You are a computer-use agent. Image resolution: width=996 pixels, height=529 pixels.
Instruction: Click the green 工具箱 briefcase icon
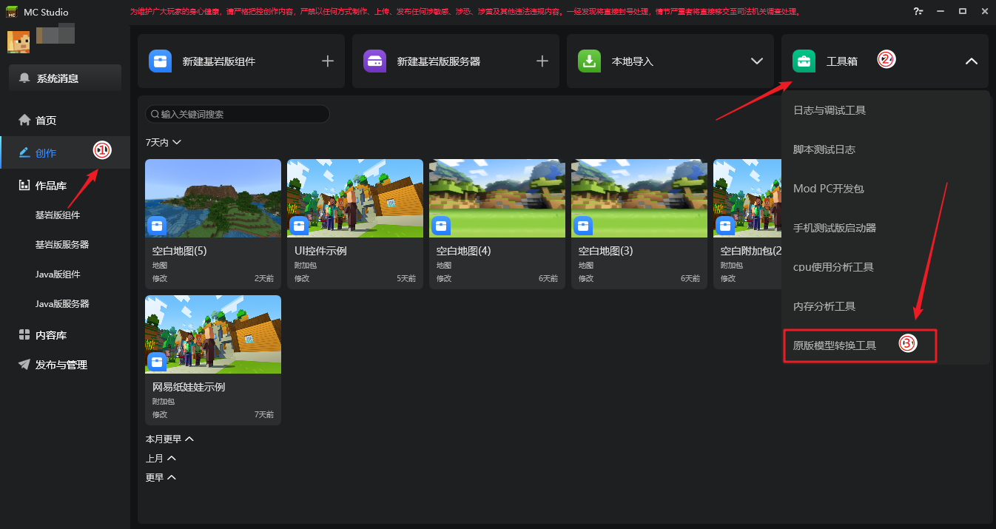804,61
